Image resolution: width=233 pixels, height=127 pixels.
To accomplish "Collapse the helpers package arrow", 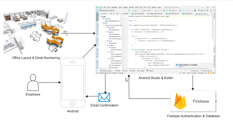I will pyautogui.click(x=106, y=32).
